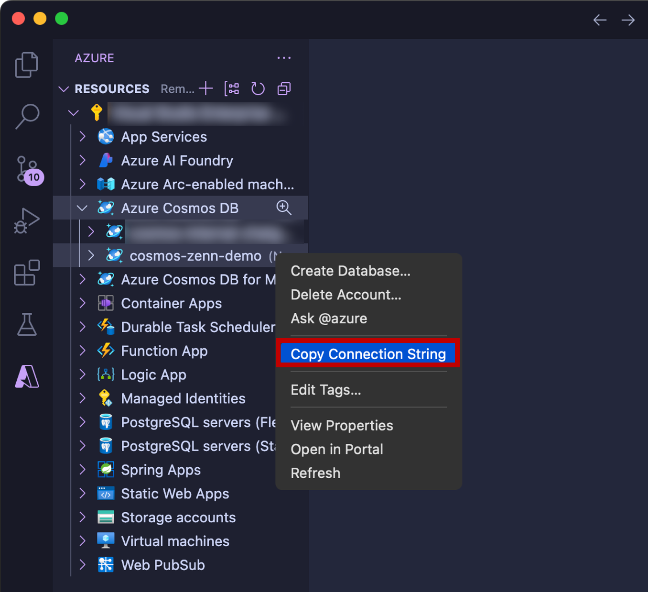Open the Run and Debug view
This screenshot has width=648, height=594.
point(27,220)
